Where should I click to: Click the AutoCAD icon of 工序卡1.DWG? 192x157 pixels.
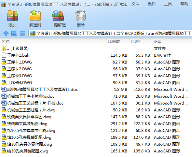(4, 62)
